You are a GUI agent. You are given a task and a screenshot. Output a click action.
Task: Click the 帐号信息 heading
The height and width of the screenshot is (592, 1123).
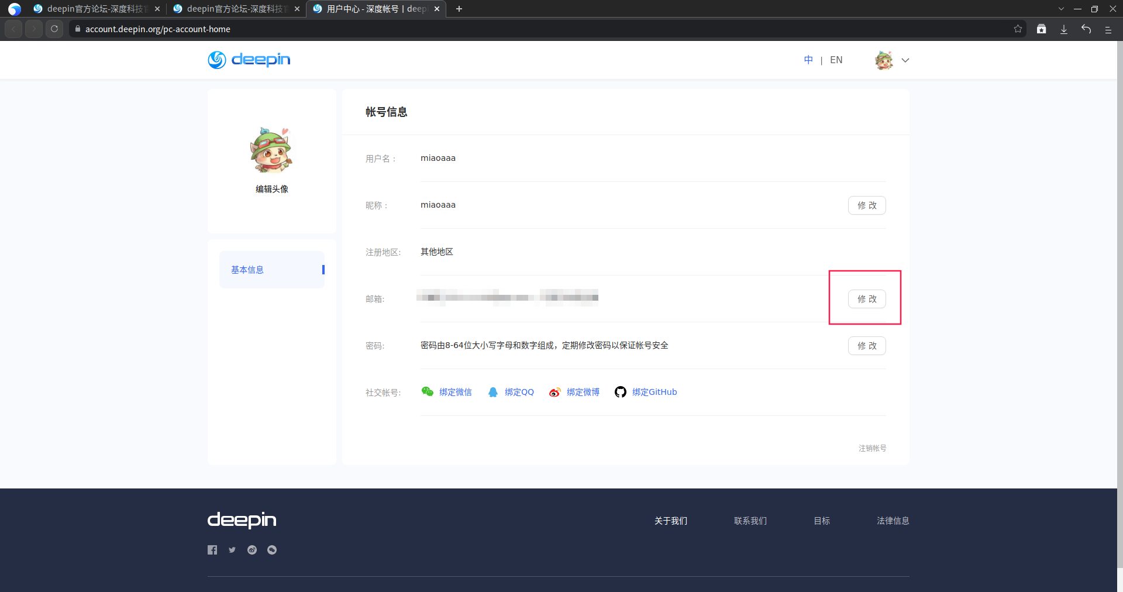387,112
